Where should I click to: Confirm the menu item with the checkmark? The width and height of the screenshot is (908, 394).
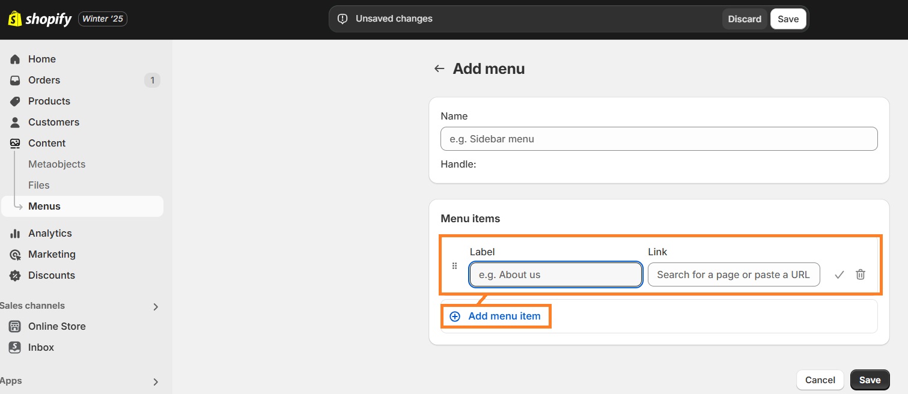[839, 274]
